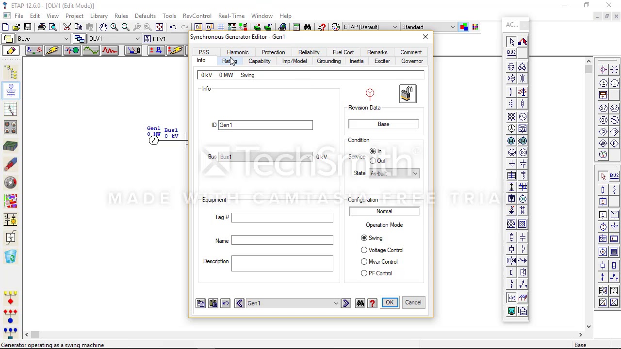Click the toolbar Help pointer icon

322,27
